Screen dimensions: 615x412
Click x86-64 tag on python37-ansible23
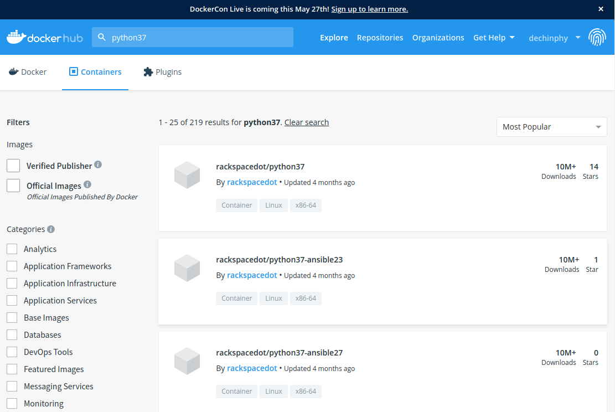point(306,298)
